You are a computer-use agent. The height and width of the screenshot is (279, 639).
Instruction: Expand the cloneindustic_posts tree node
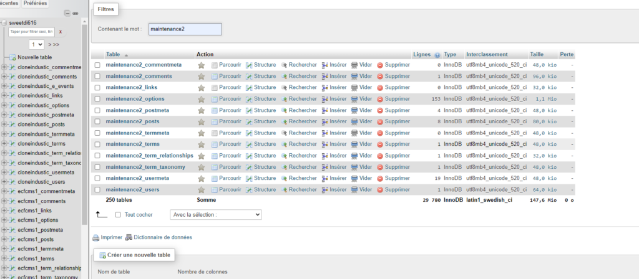point(4,123)
